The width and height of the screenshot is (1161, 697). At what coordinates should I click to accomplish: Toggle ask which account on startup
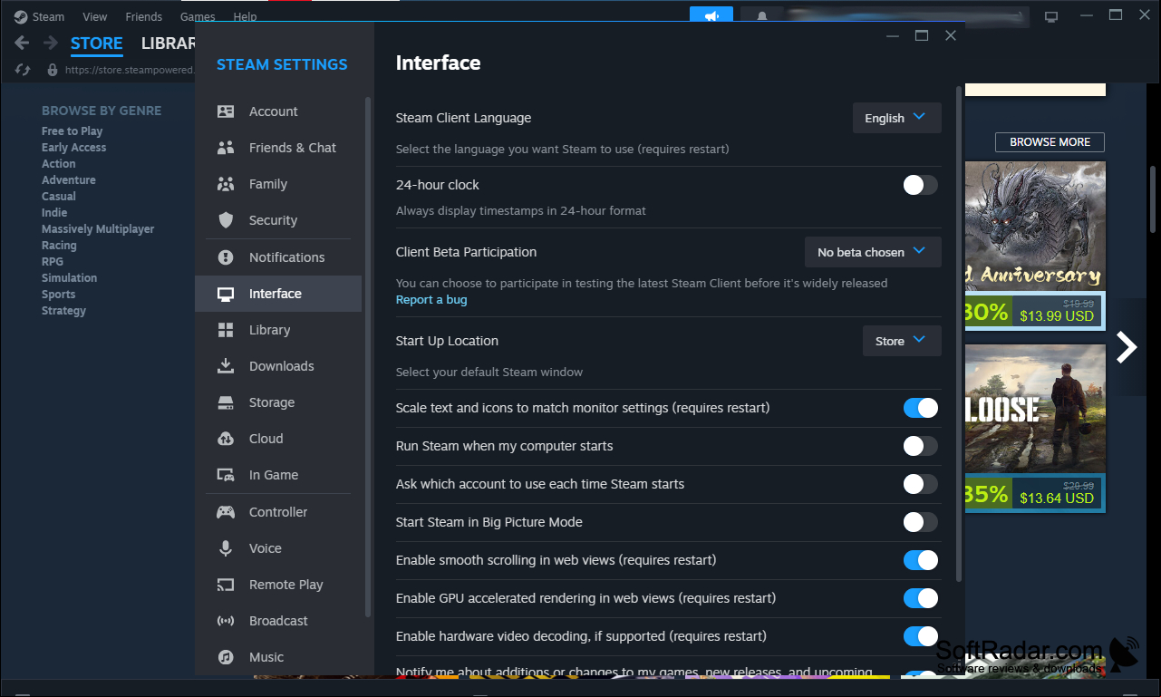921,484
